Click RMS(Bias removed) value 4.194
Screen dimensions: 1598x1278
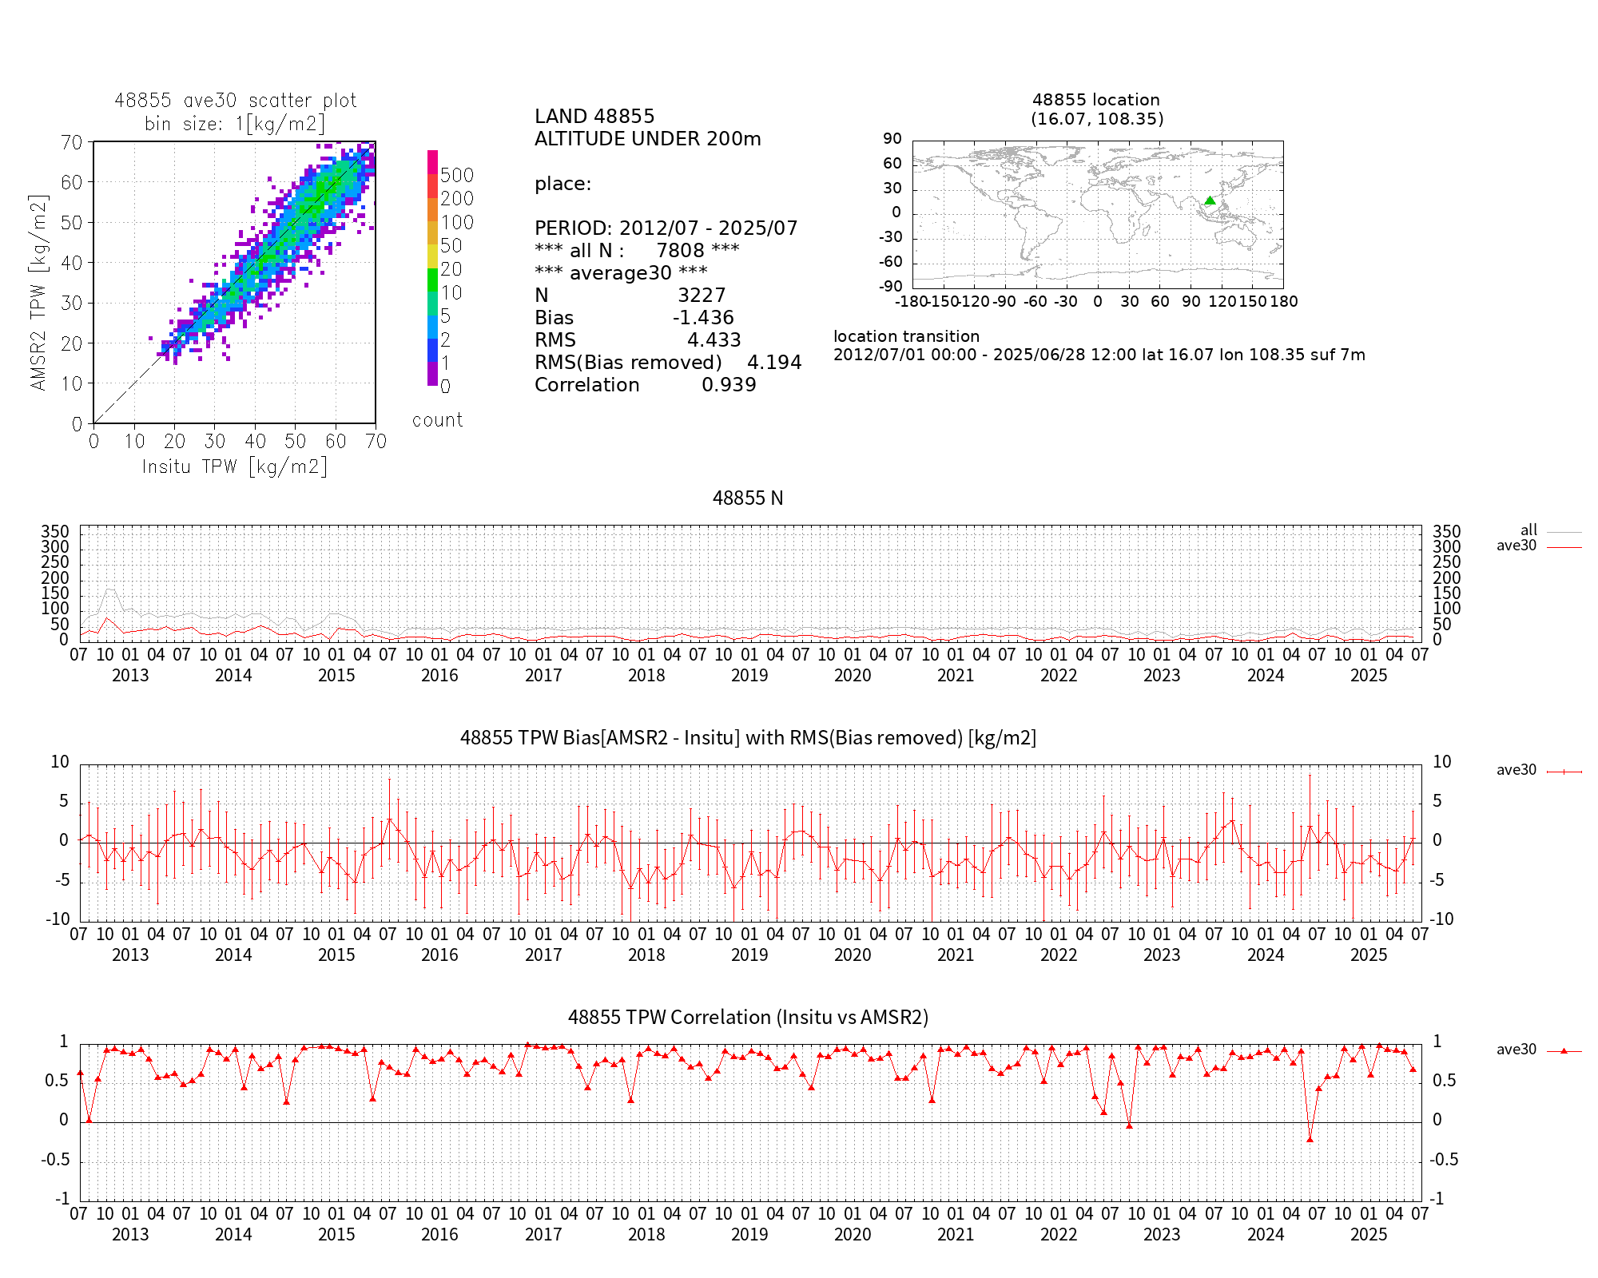pyautogui.click(x=774, y=363)
